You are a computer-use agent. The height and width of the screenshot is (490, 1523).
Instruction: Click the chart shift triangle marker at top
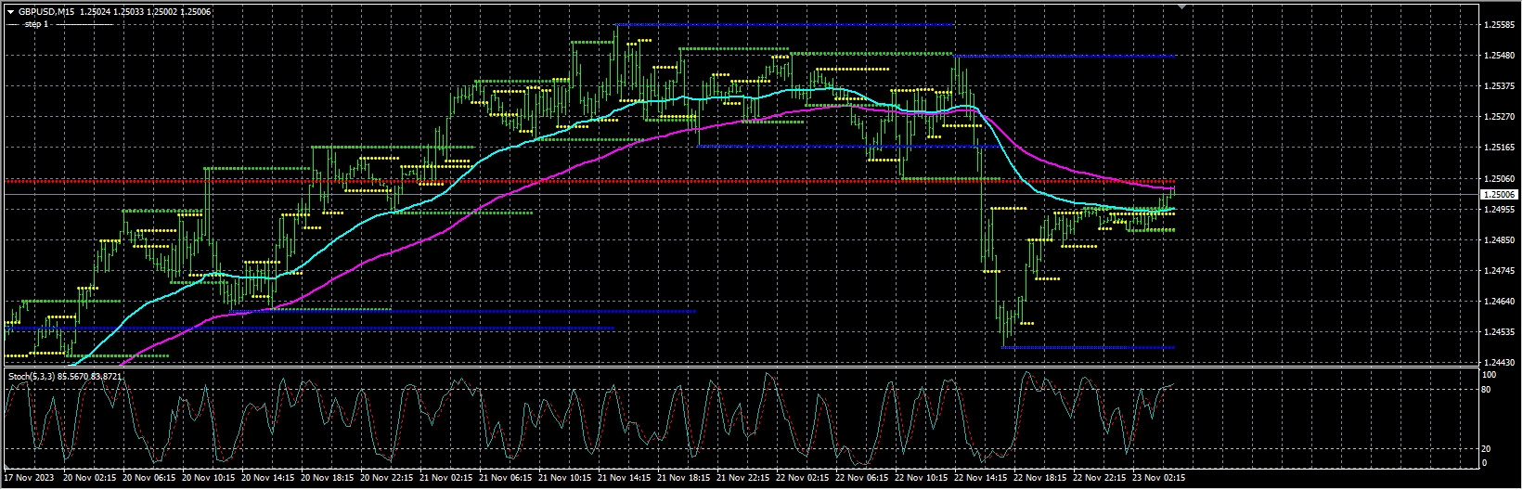tap(1181, 6)
